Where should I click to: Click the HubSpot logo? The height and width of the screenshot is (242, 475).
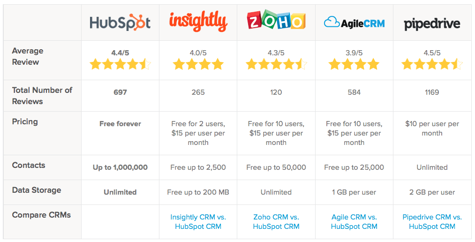[x=120, y=23]
